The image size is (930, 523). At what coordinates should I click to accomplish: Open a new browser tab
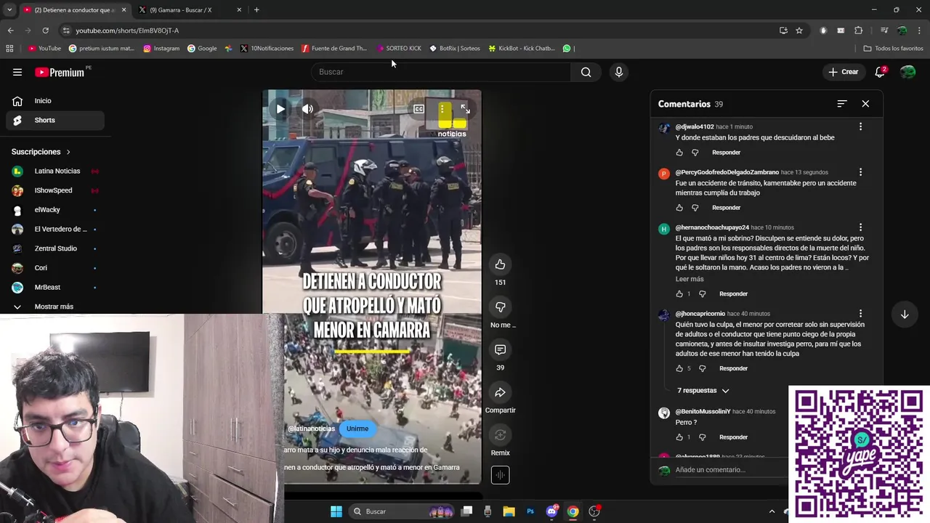coord(256,10)
